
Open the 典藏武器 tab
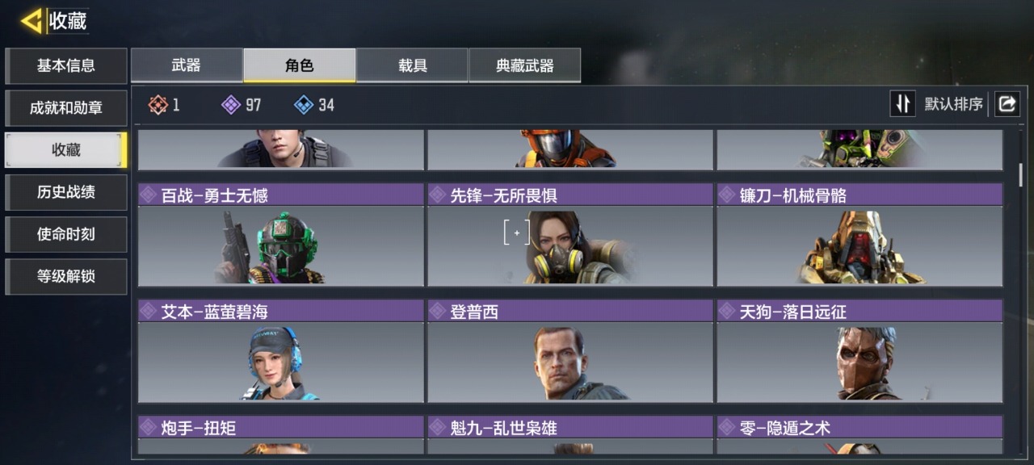click(x=525, y=65)
